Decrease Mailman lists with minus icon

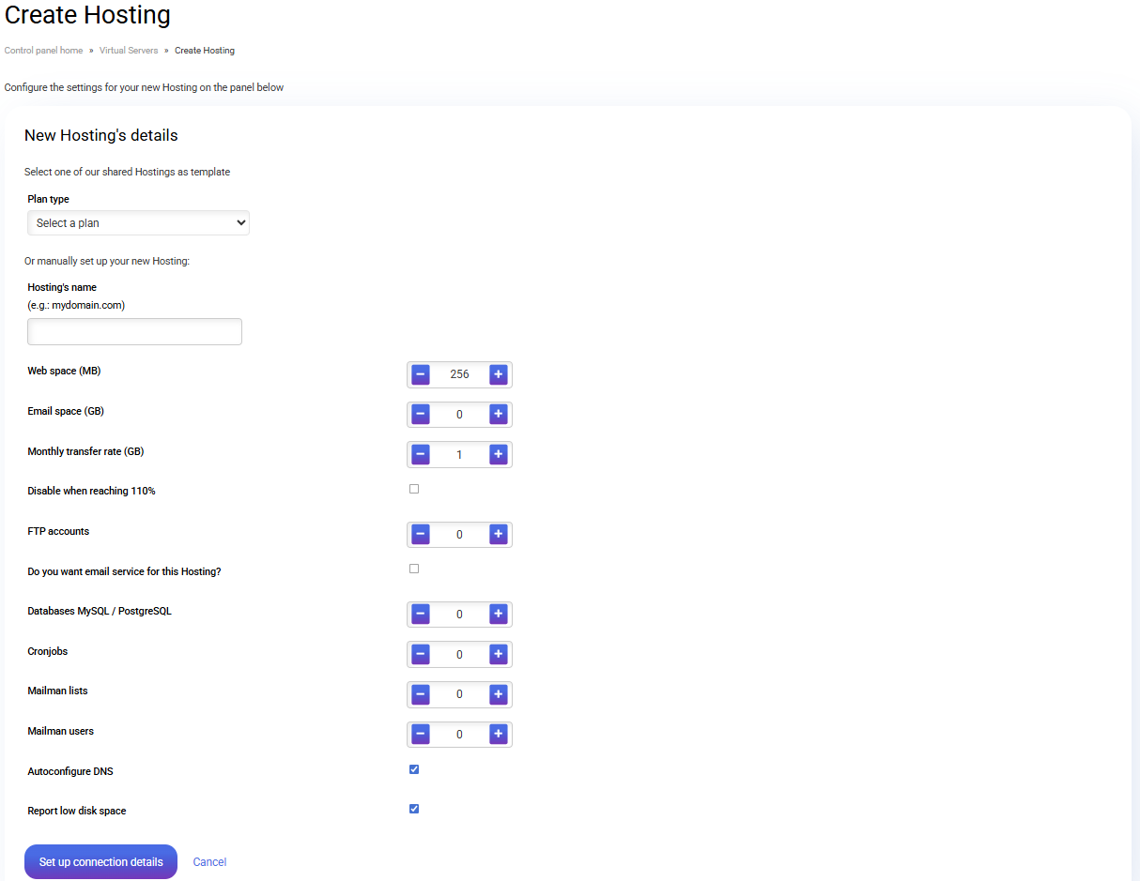coord(421,694)
